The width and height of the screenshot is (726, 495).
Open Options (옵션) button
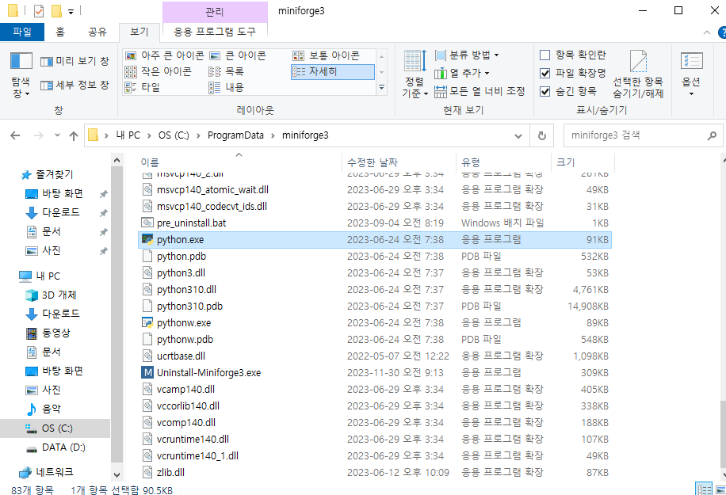[691, 75]
